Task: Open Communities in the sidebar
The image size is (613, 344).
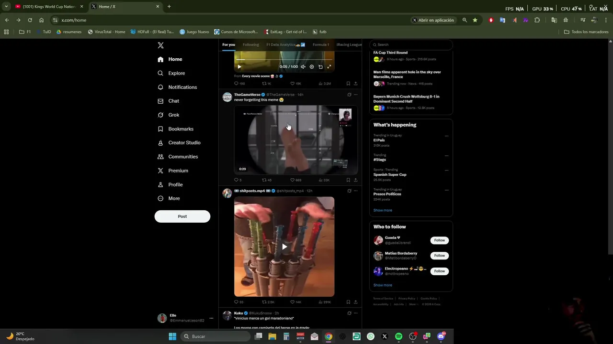Action: pyautogui.click(x=177, y=157)
